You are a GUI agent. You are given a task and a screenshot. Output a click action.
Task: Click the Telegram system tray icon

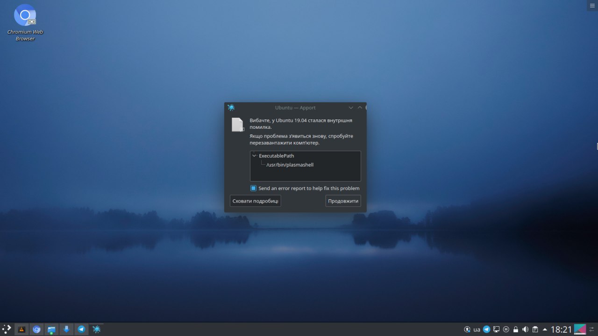(x=486, y=329)
